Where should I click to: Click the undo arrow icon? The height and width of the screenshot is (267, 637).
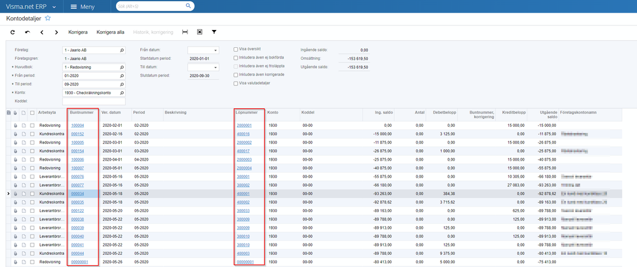[27, 32]
